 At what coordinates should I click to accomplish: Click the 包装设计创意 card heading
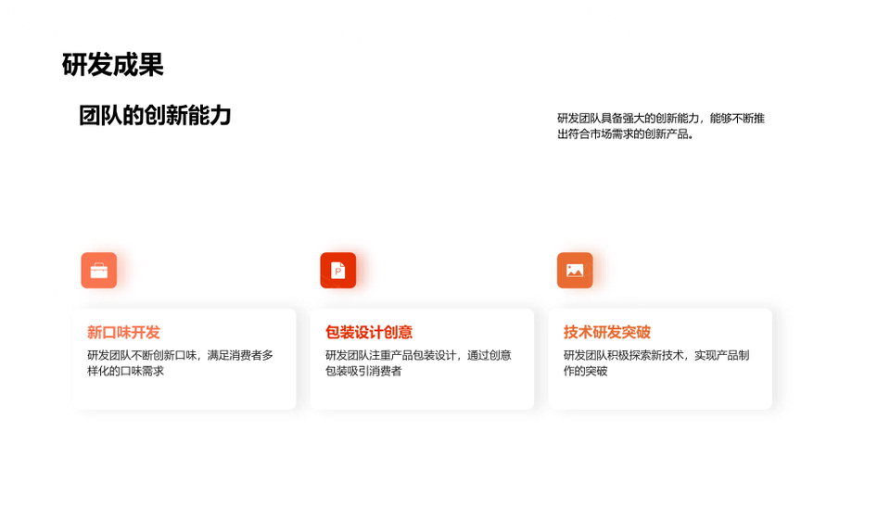369,332
